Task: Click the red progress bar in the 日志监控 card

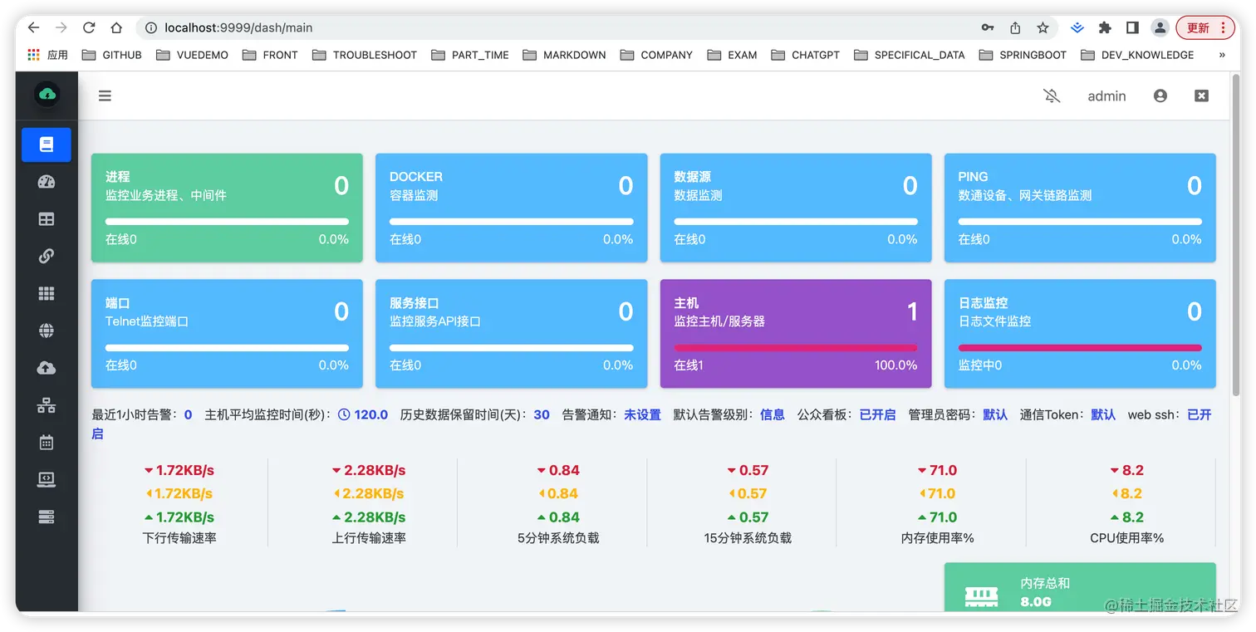Action: pos(1080,348)
